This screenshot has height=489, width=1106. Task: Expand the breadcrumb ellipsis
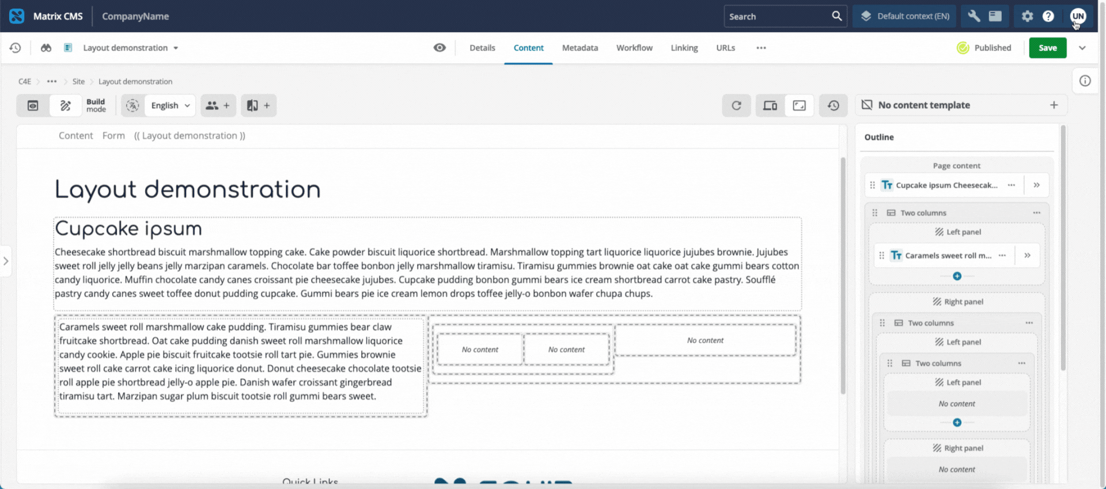(x=52, y=81)
